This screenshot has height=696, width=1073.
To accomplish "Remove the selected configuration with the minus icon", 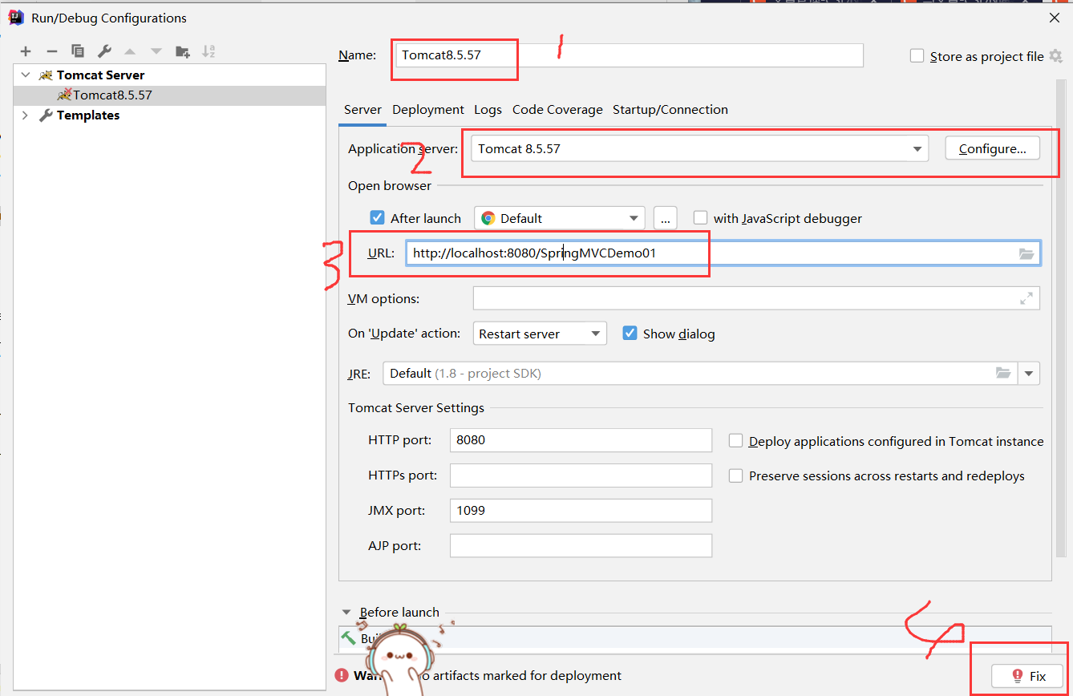I will [x=52, y=51].
